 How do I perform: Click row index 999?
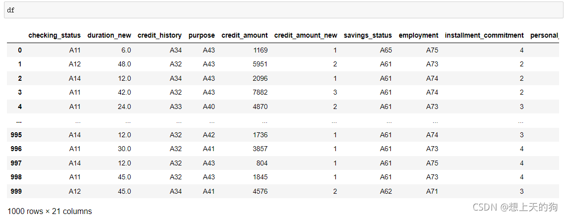(16, 192)
